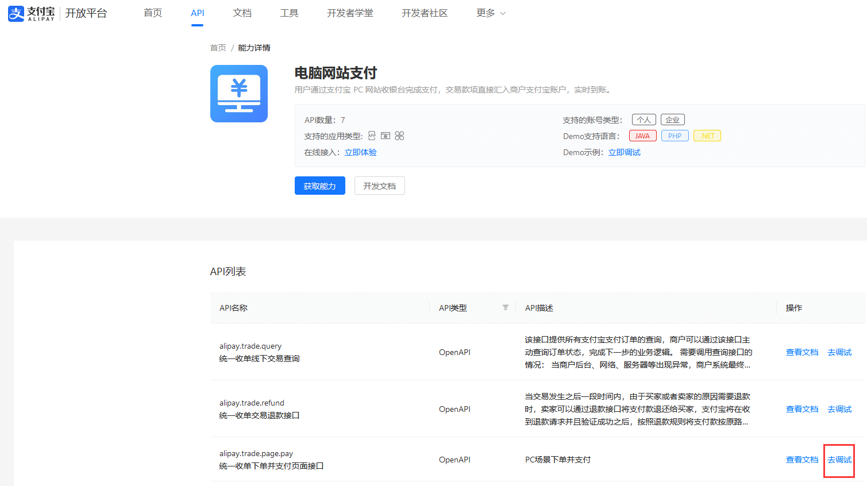Click 立即体验 link
The height and width of the screenshot is (486, 867).
pos(361,152)
